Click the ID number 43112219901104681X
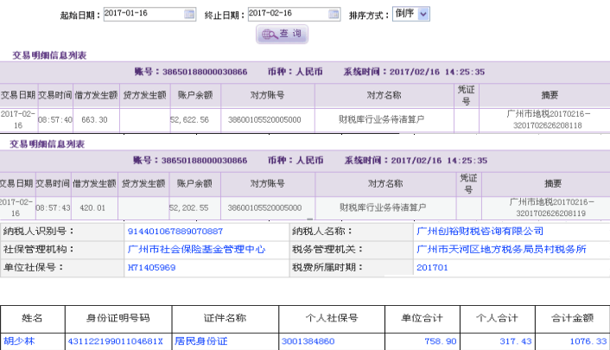Viewport: 610px width, 350px height. (115, 341)
